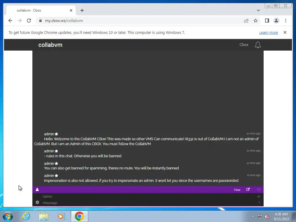Click the admin name above spamming message
The image size is (296, 222).
click(x=49, y=164)
